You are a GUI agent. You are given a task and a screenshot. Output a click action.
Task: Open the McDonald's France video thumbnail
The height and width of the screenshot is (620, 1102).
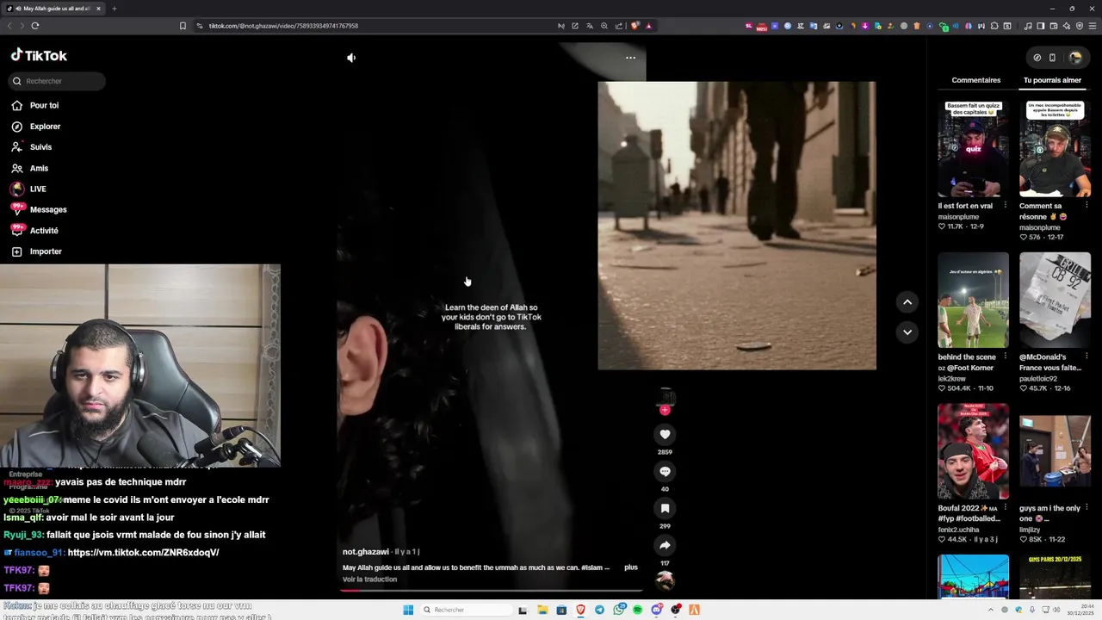[1055, 300]
